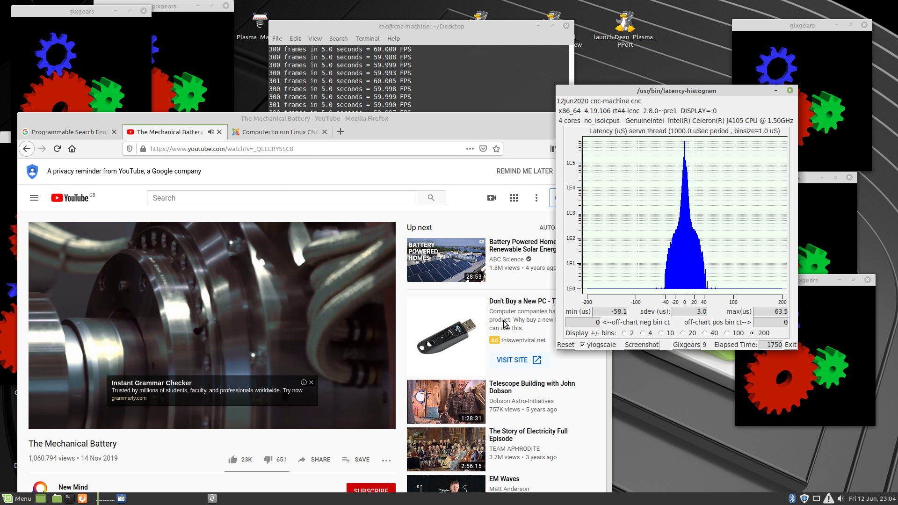Select 100 bins display option
This screenshot has height=505, width=898.
[727, 333]
